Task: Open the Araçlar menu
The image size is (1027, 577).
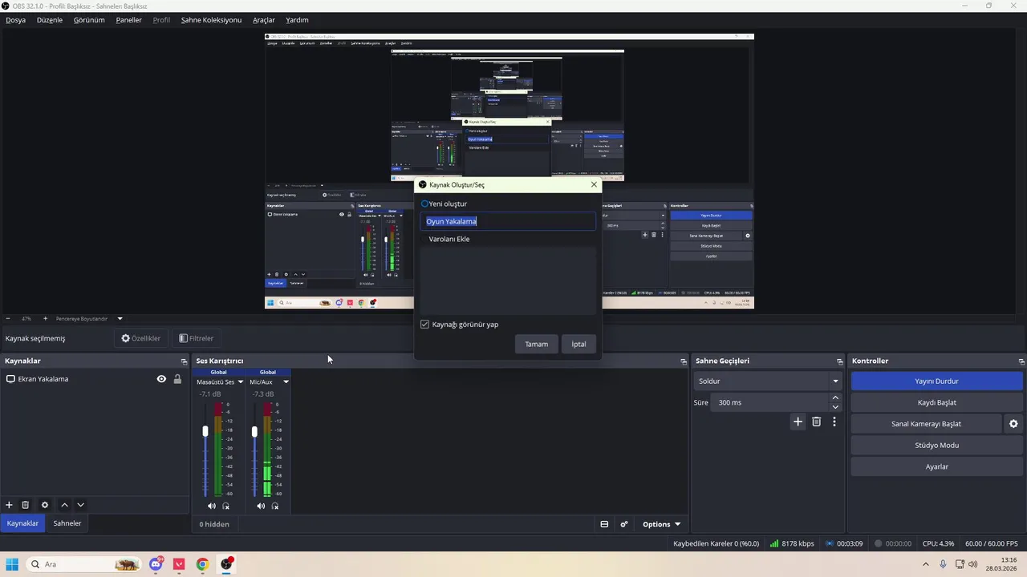Action: click(x=264, y=20)
